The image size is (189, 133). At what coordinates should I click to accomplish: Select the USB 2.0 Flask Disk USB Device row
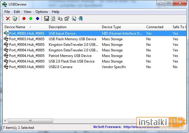tap(94, 61)
